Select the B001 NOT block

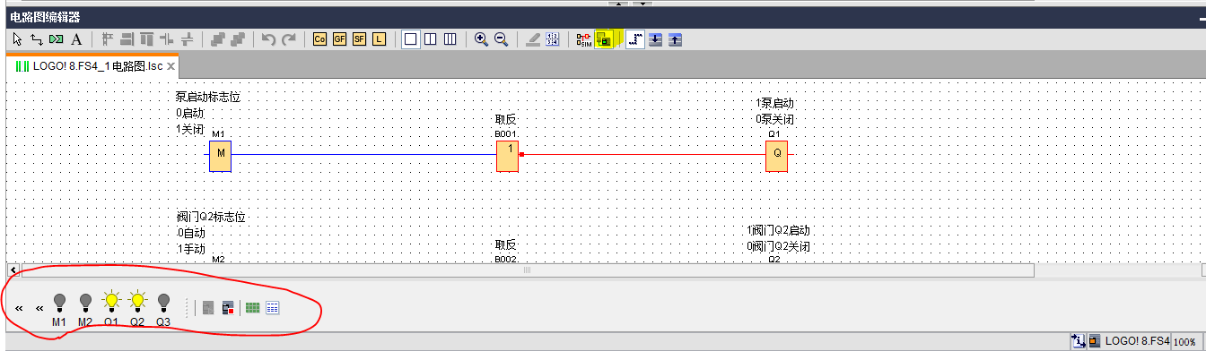click(508, 155)
